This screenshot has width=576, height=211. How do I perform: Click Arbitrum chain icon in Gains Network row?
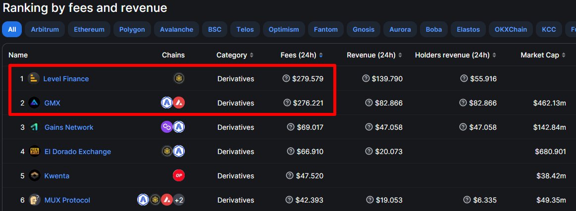(179, 127)
